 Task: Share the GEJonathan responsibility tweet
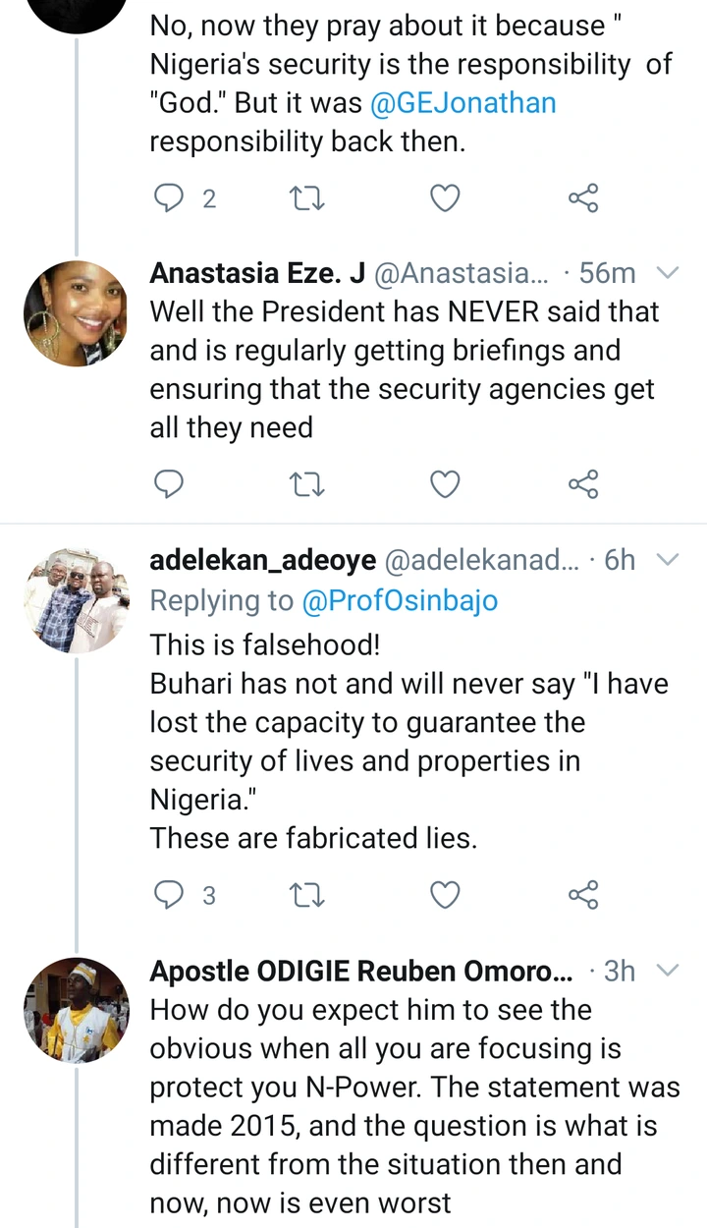coord(583,199)
